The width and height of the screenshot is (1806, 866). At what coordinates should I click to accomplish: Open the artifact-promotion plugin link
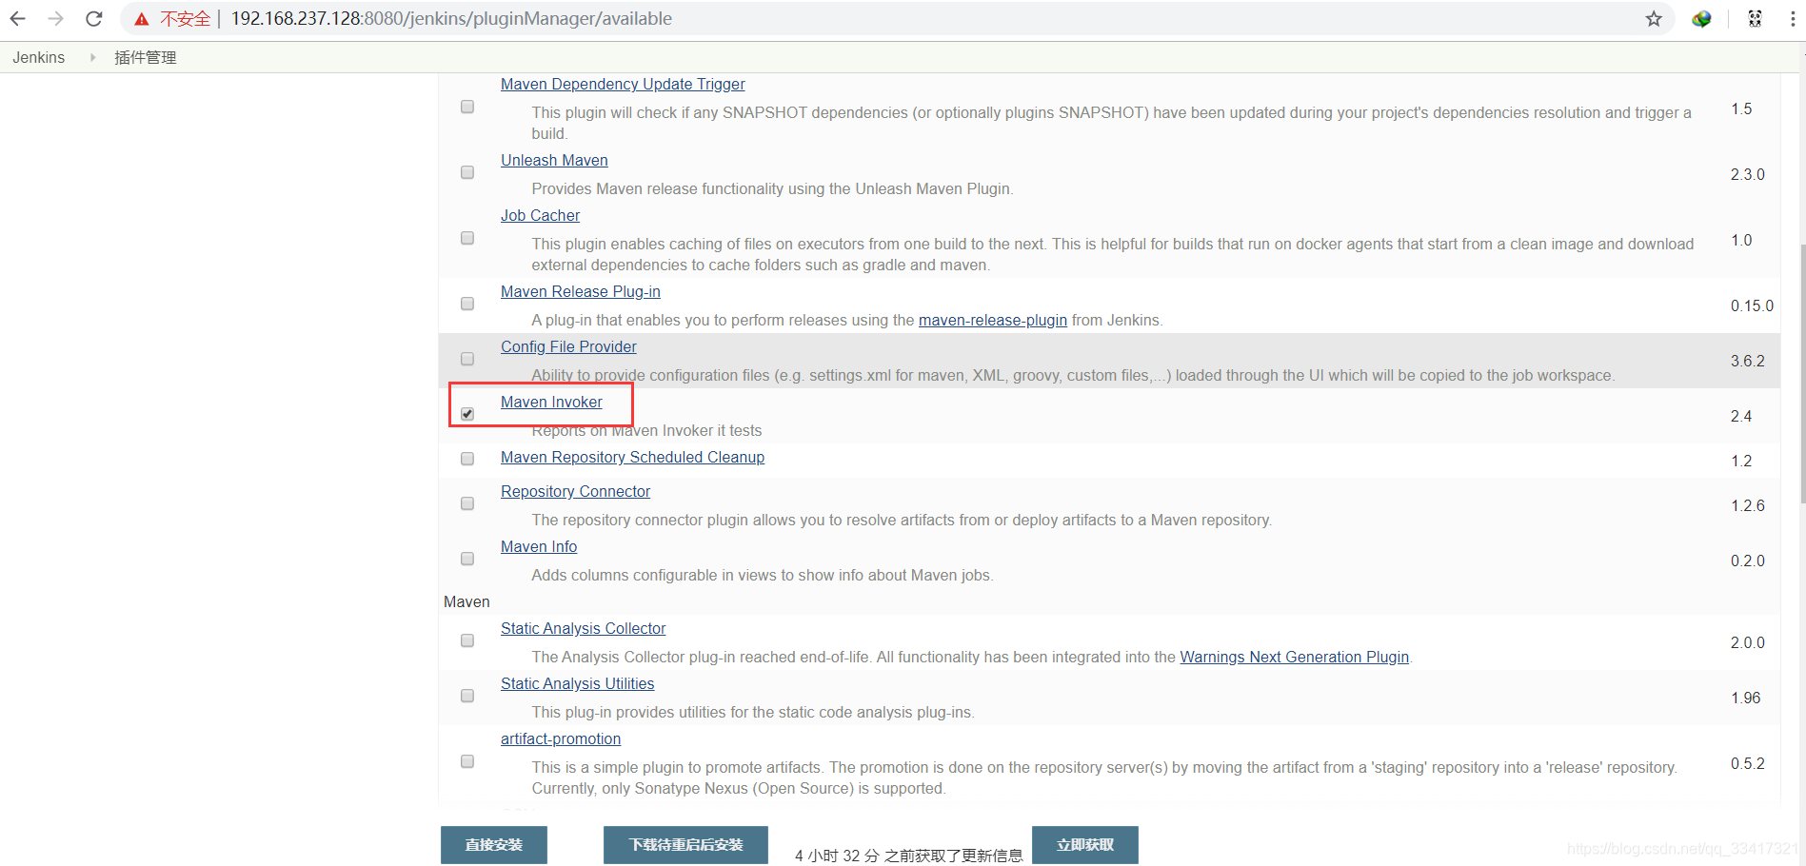561,738
